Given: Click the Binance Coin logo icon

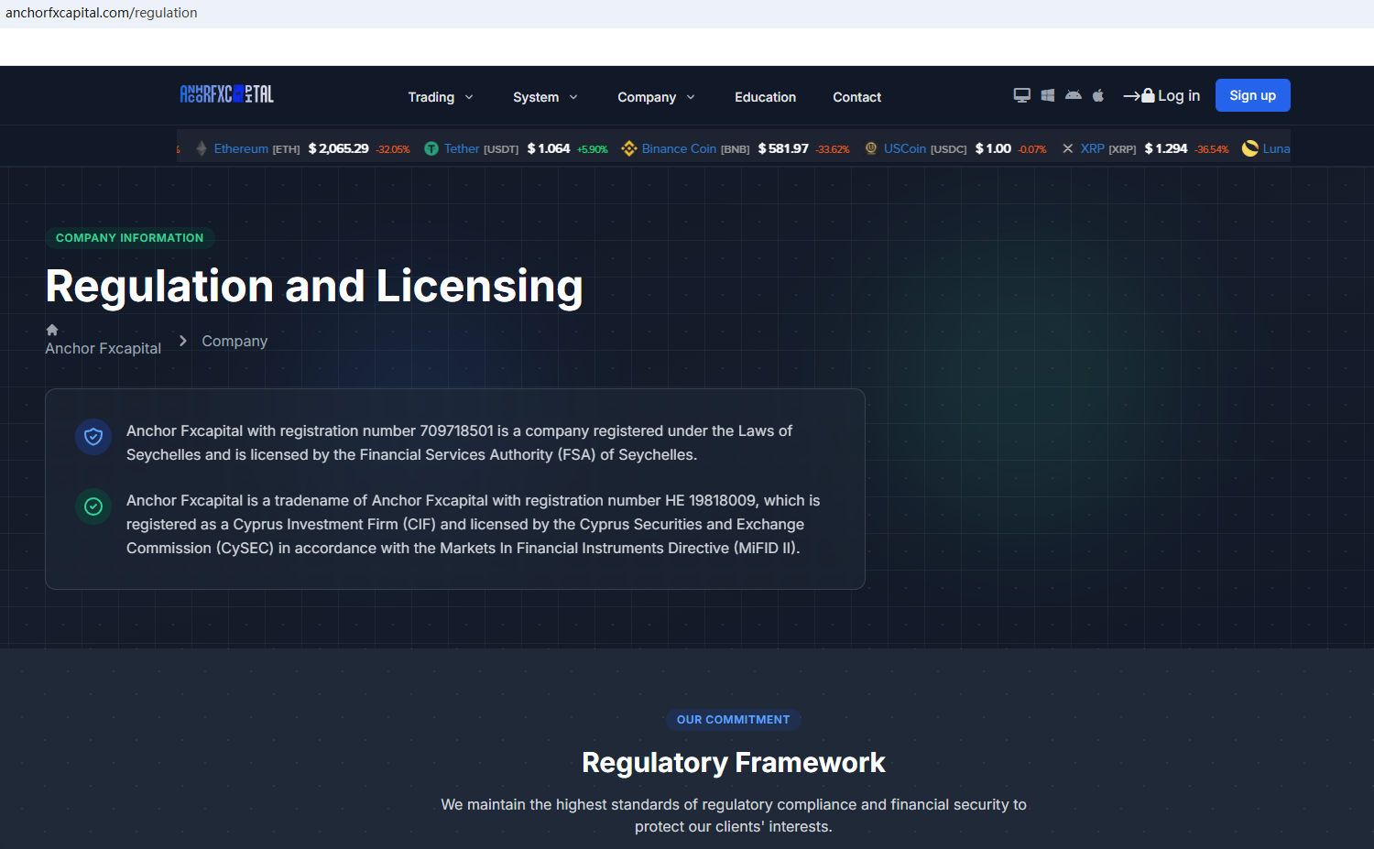Looking at the screenshot, I should pyautogui.click(x=628, y=148).
